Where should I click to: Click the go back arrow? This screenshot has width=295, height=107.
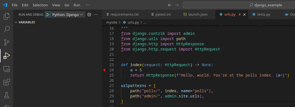(170, 5)
